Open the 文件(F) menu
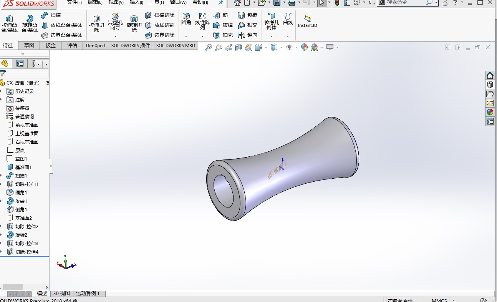Image resolution: width=497 pixels, height=302 pixels. tap(75, 2)
